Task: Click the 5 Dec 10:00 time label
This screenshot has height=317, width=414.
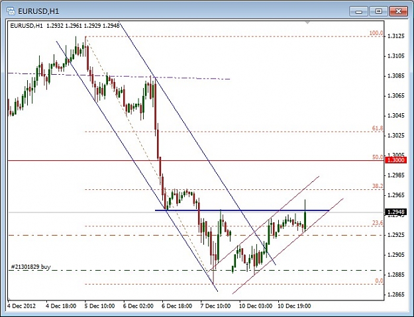Action: point(99,306)
